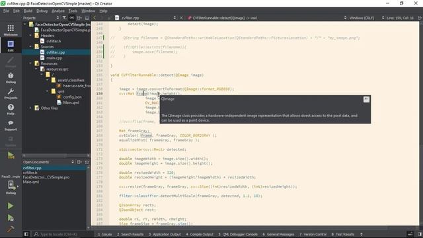Viewport: 423px width, 238px height.
Task: Show the Version Control pane
Action: (313, 234)
